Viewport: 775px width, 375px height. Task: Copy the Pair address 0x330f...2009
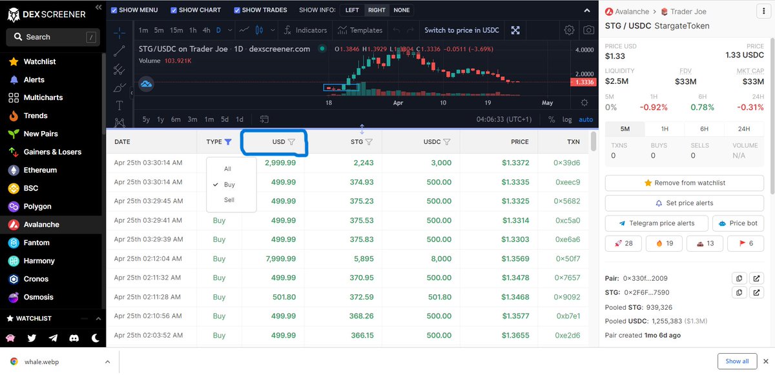pyautogui.click(x=739, y=278)
